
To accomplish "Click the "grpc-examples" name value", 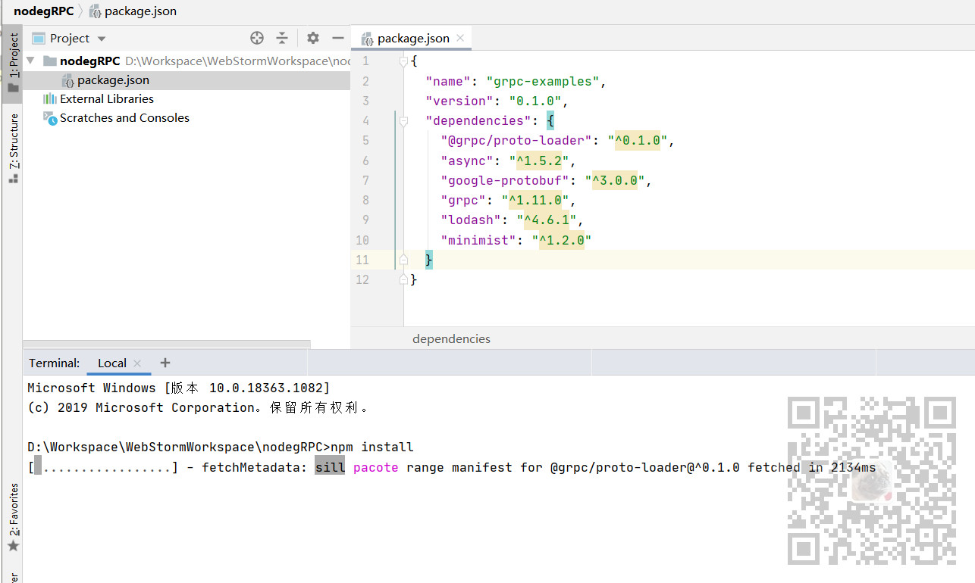I will tap(542, 81).
